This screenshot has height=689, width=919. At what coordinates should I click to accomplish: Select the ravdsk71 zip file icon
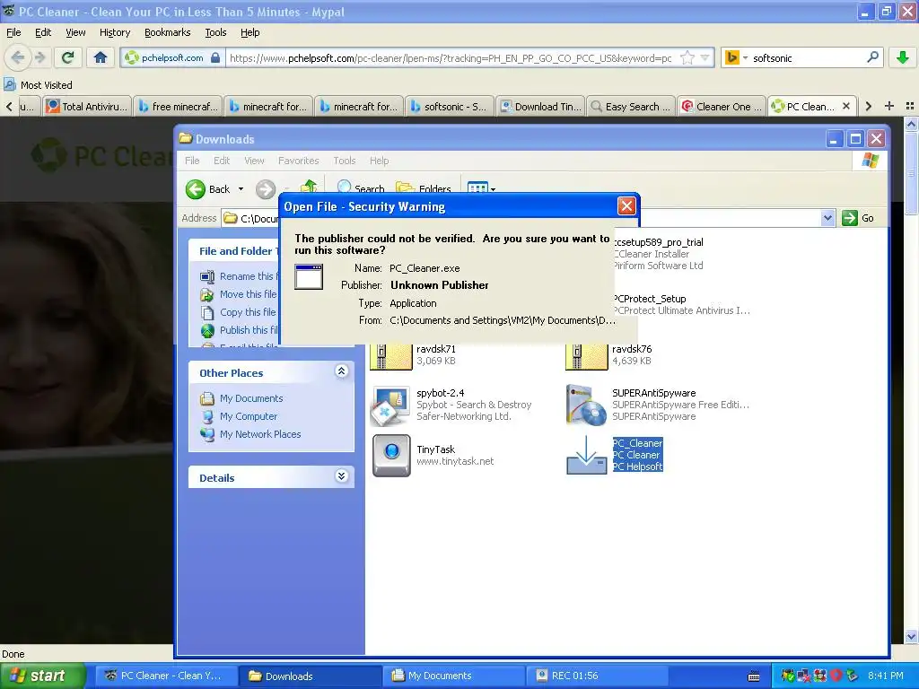[391, 356]
